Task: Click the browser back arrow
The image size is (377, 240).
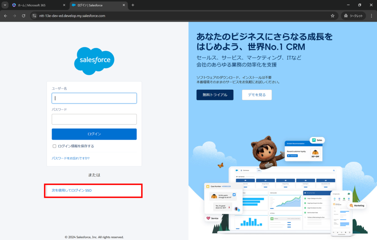Action: (6, 16)
